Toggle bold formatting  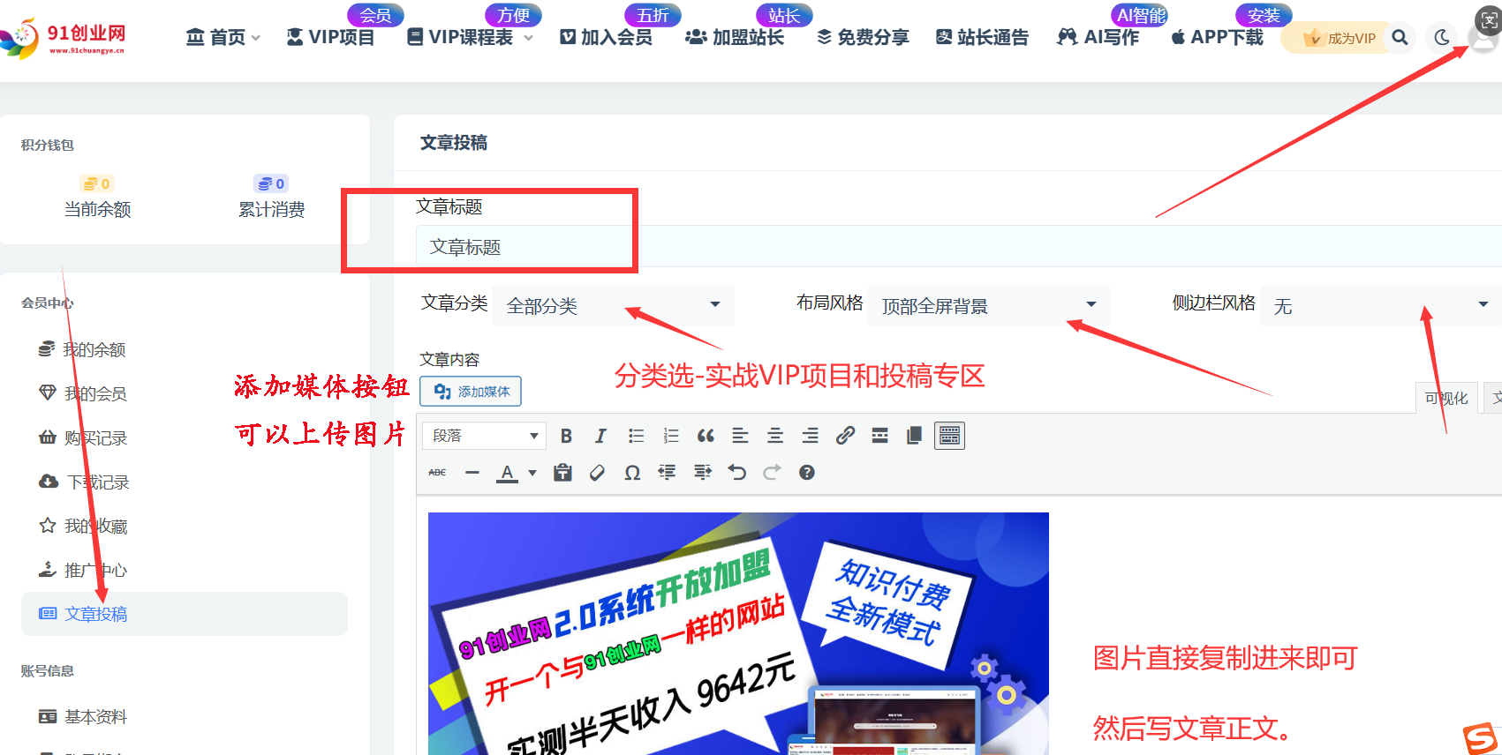566,436
